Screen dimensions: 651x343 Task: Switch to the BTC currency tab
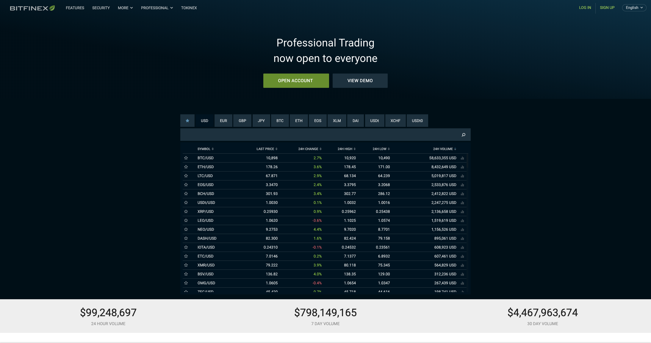tap(280, 121)
